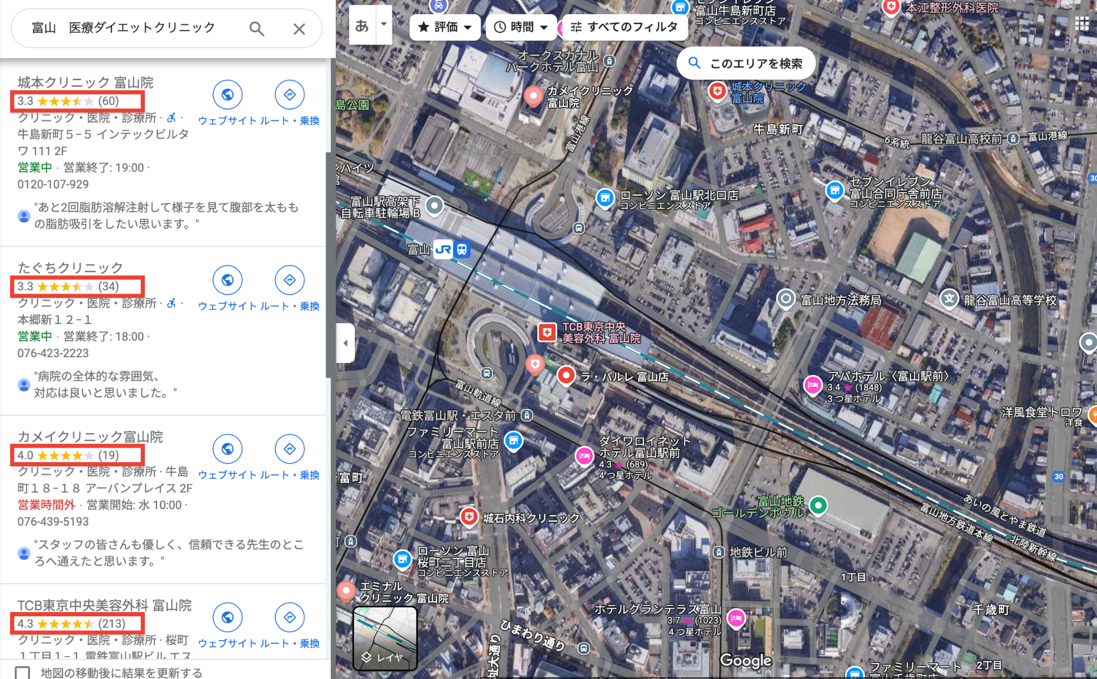Open directions icon for TCB東京中央美容外科 富山院
Viewport: 1097px width, 679px height.
290,617
